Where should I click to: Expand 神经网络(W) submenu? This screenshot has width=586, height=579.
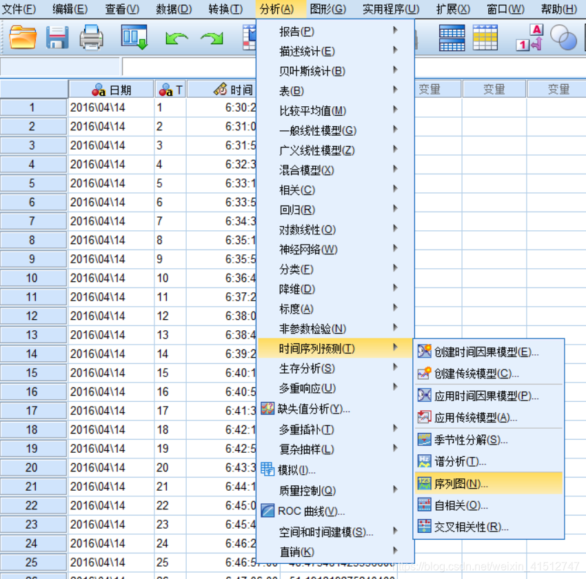click(336, 249)
